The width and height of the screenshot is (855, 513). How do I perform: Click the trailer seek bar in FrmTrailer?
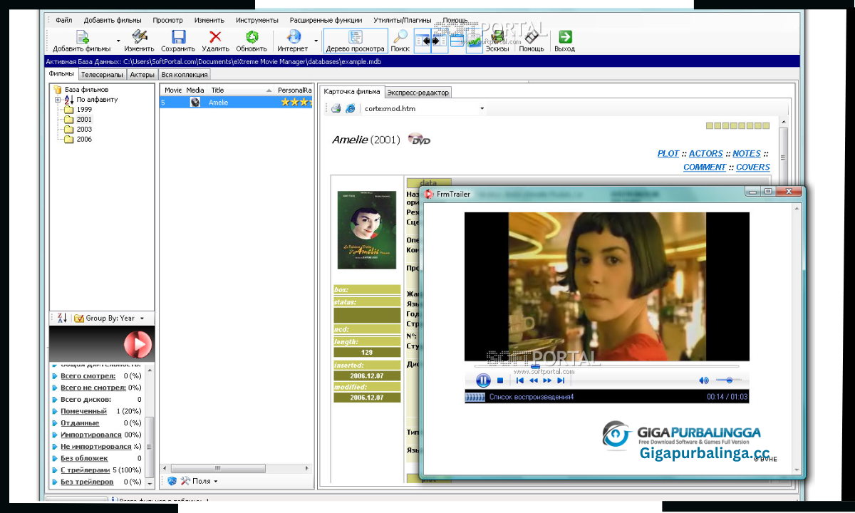(x=606, y=366)
